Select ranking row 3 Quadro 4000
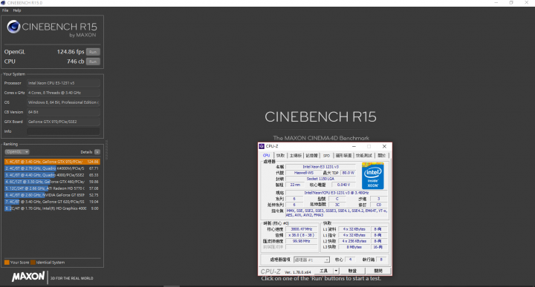Image resolution: width=535 pixels, height=287 pixels. pos(52,175)
